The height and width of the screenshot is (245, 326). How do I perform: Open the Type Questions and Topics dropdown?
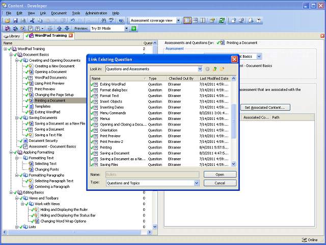tap(197, 183)
